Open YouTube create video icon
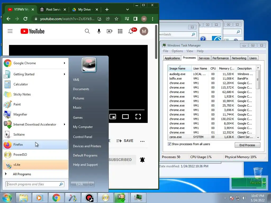Viewport: 271px width, 203px height. point(109,31)
